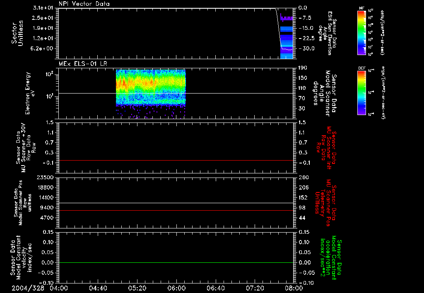Click the 04:40 time axis label
Screen dimensions: 424x293
pos(98,288)
